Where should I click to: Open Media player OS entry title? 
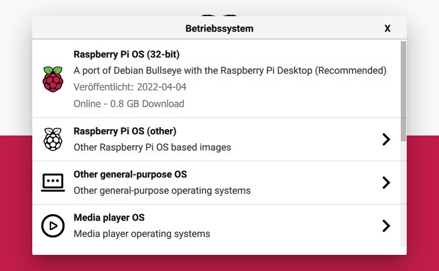pyautogui.click(x=109, y=217)
